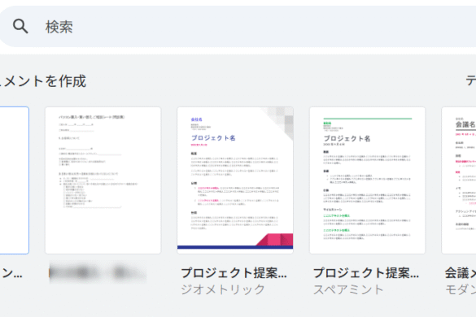Screen dimensions: 476x317
Task: Click the プロジェクト名 heading in Geometric thumbnail
Action: click(x=213, y=138)
